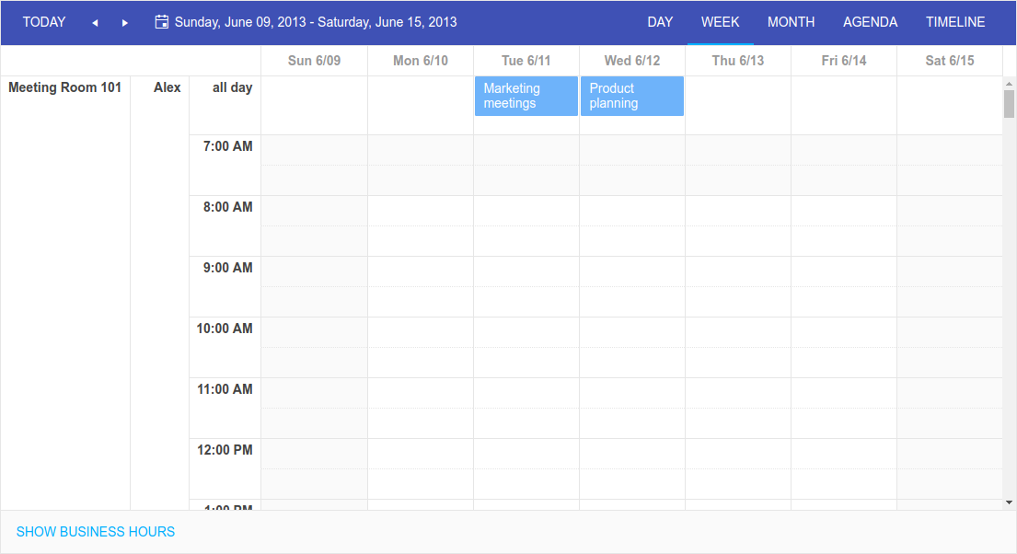Switch to the TIMELINE view
Image resolution: width=1017 pixels, height=554 pixels.
[954, 22]
